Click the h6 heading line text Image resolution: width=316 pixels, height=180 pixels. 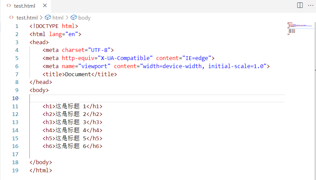[72, 146]
